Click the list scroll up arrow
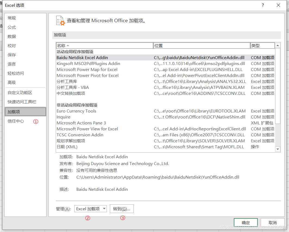289x232 pixels. pyautogui.click(x=278, y=45)
